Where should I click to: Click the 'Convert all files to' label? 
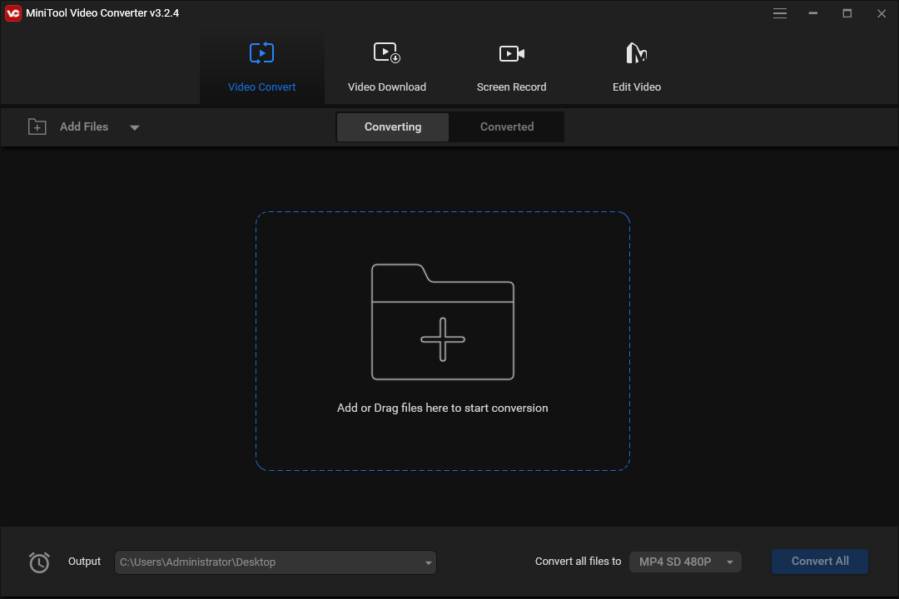click(578, 562)
